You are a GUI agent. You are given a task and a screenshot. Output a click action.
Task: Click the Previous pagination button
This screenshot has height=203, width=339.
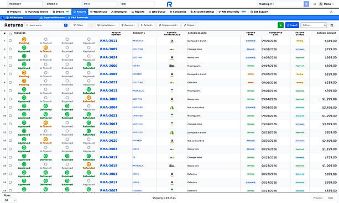tap(318, 198)
